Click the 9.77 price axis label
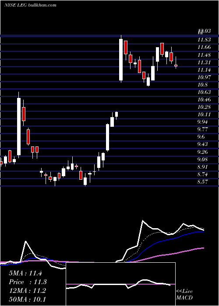The image size is (219, 306). click(x=202, y=129)
